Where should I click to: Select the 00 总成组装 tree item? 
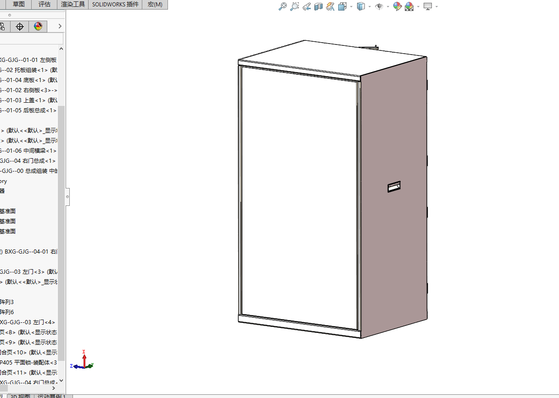click(x=29, y=171)
